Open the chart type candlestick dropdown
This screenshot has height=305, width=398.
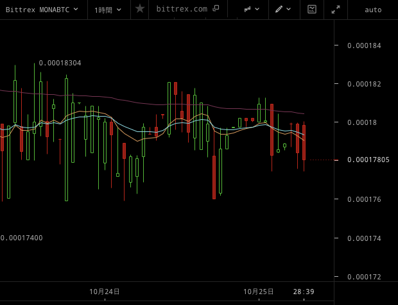click(252, 10)
